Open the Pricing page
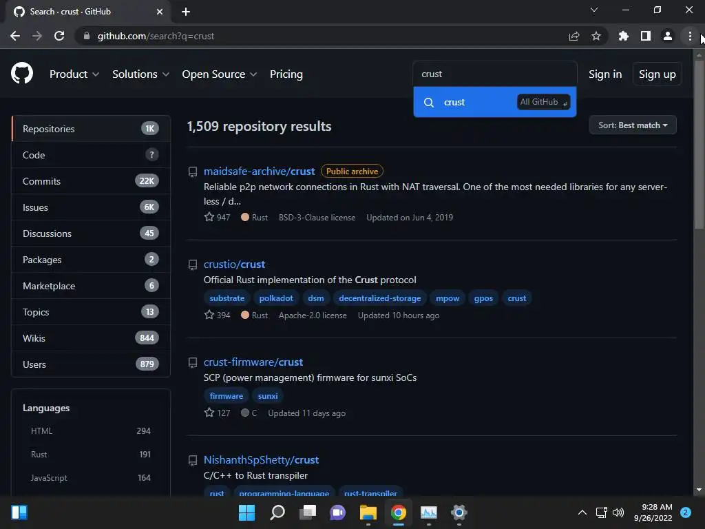Image resolution: width=705 pixels, height=529 pixels. 286,74
